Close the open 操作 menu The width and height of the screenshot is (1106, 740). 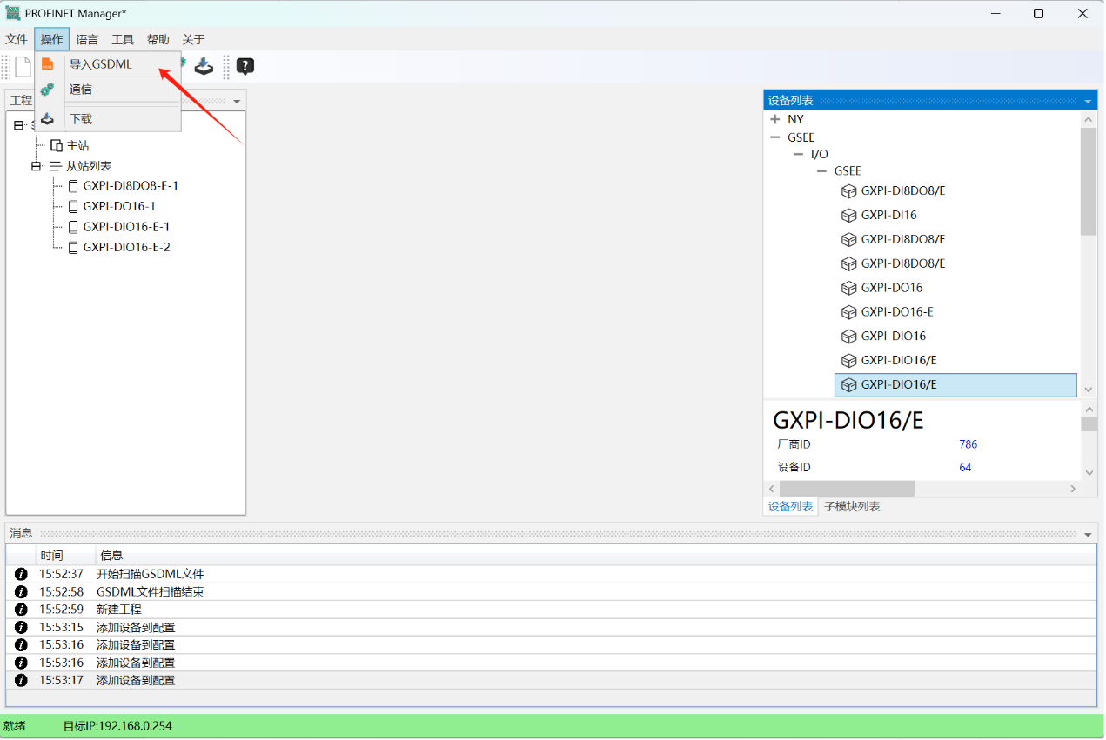click(x=52, y=39)
